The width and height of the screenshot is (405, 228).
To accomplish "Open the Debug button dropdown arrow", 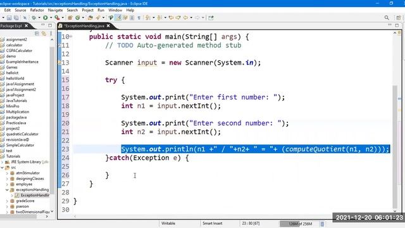I will click(x=39, y=18).
